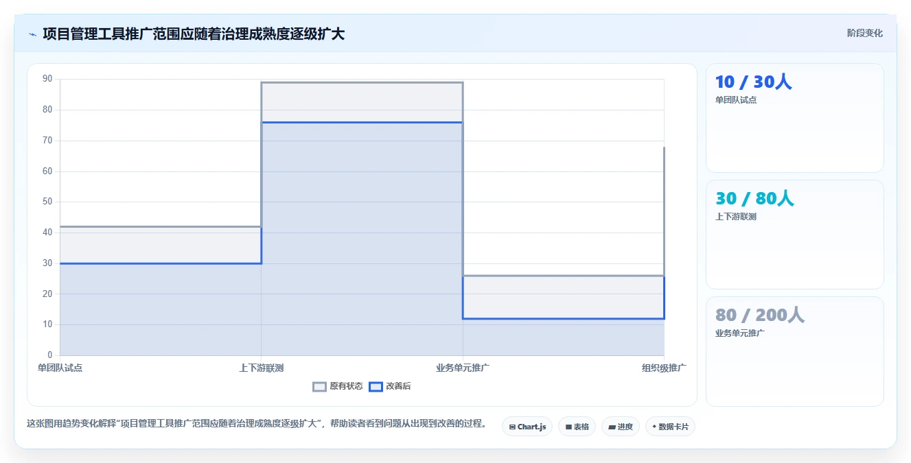Click the icon inside the 进度 tag
911x463 pixels.
(x=612, y=427)
